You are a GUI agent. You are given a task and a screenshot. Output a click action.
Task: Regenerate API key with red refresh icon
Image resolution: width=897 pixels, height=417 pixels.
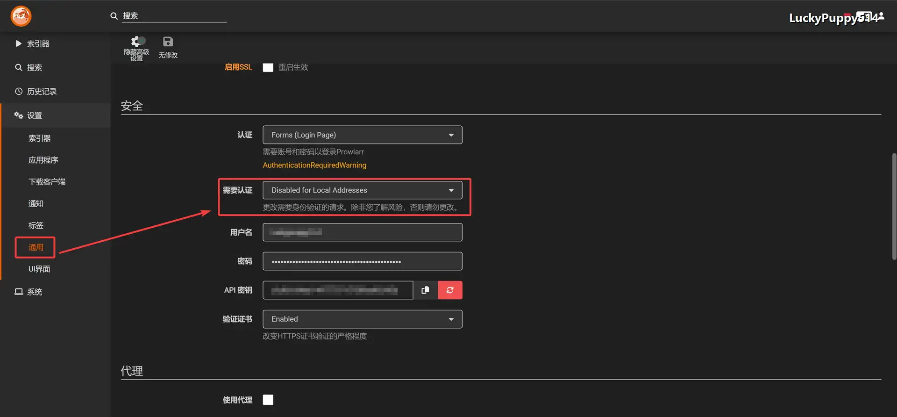tap(450, 290)
